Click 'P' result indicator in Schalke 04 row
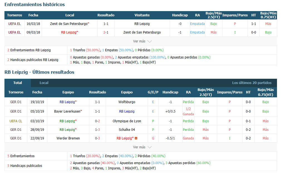 point(153,130)
